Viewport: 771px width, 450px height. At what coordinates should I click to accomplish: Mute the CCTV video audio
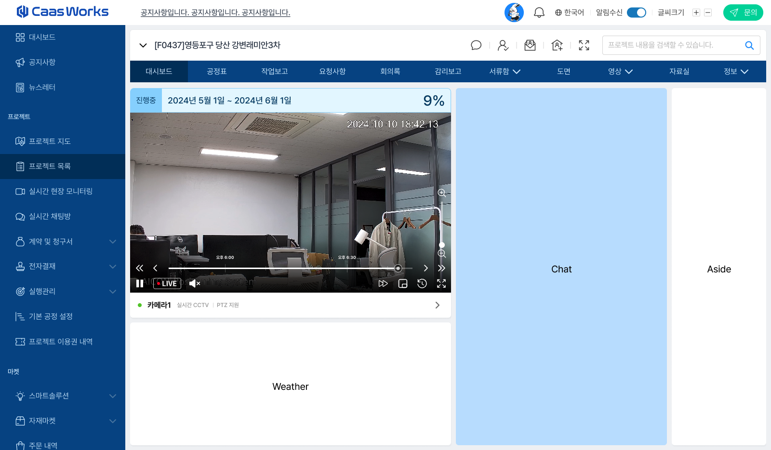pyautogui.click(x=194, y=283)
